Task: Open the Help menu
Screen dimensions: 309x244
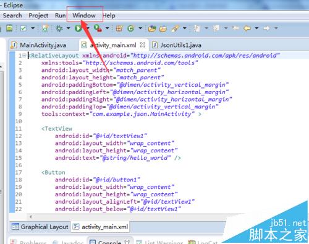Action: point(109,15)
